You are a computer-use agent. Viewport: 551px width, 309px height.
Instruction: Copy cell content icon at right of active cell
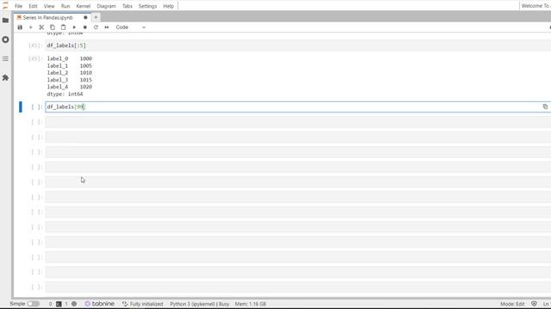[x=545, y=106]
